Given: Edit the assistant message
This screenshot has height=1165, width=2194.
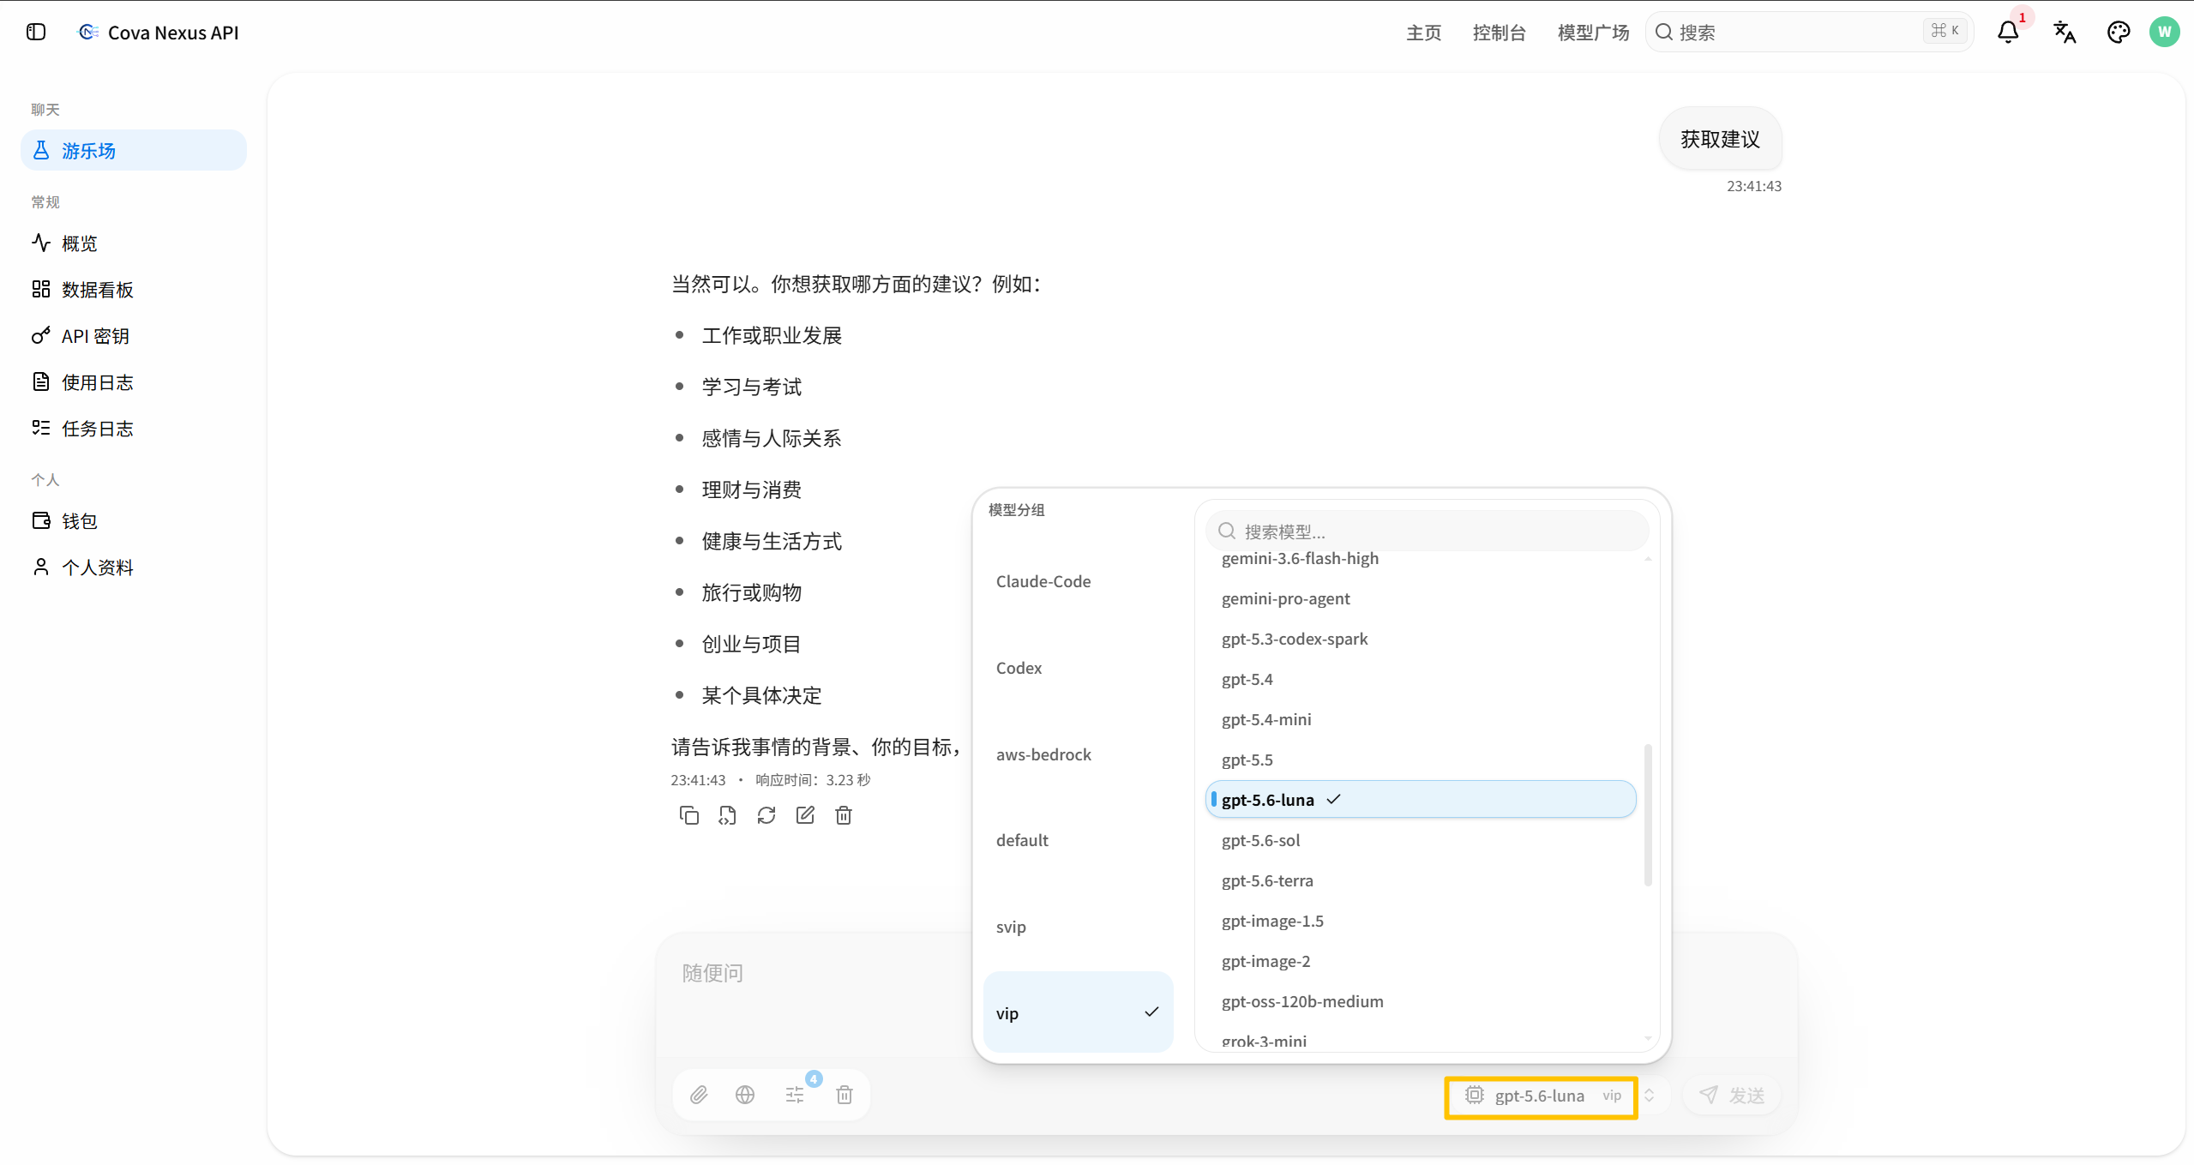Looking at the screenshot, I should point(805,815).
